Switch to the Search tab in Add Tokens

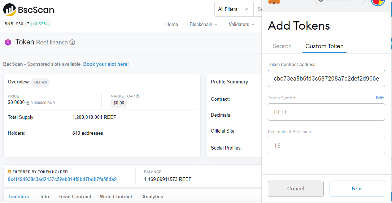click(x=282, y=46)
